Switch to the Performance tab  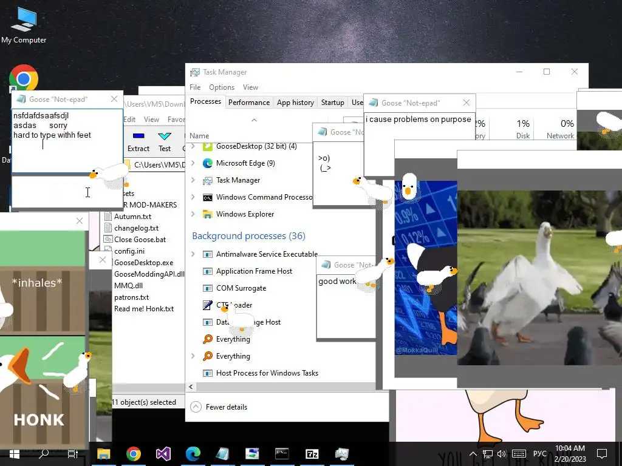point(249,102)
